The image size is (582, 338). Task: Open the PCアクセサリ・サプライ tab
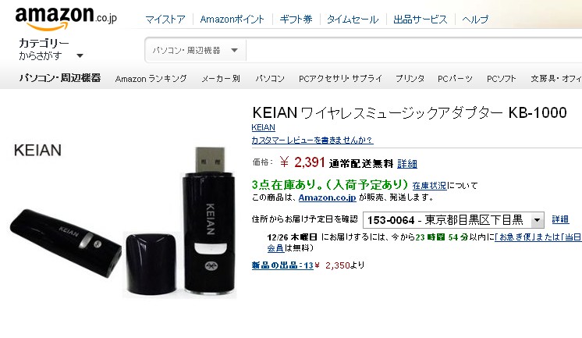340,79
